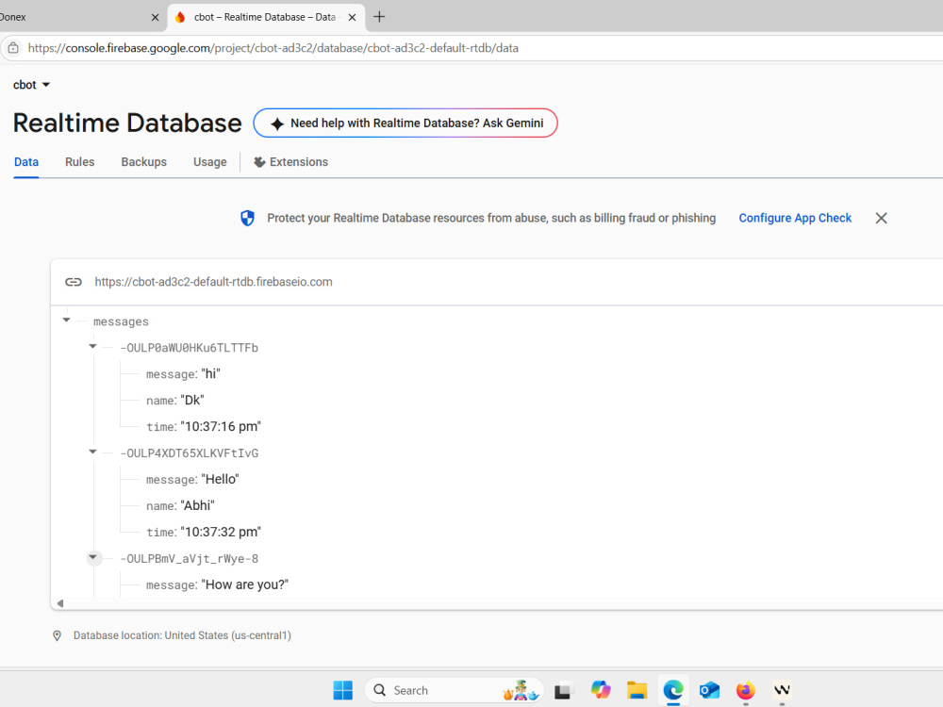Close the Donex browser tab

click(155, 17)
